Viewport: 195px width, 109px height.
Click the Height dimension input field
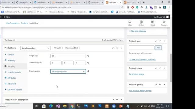(80, 63)
